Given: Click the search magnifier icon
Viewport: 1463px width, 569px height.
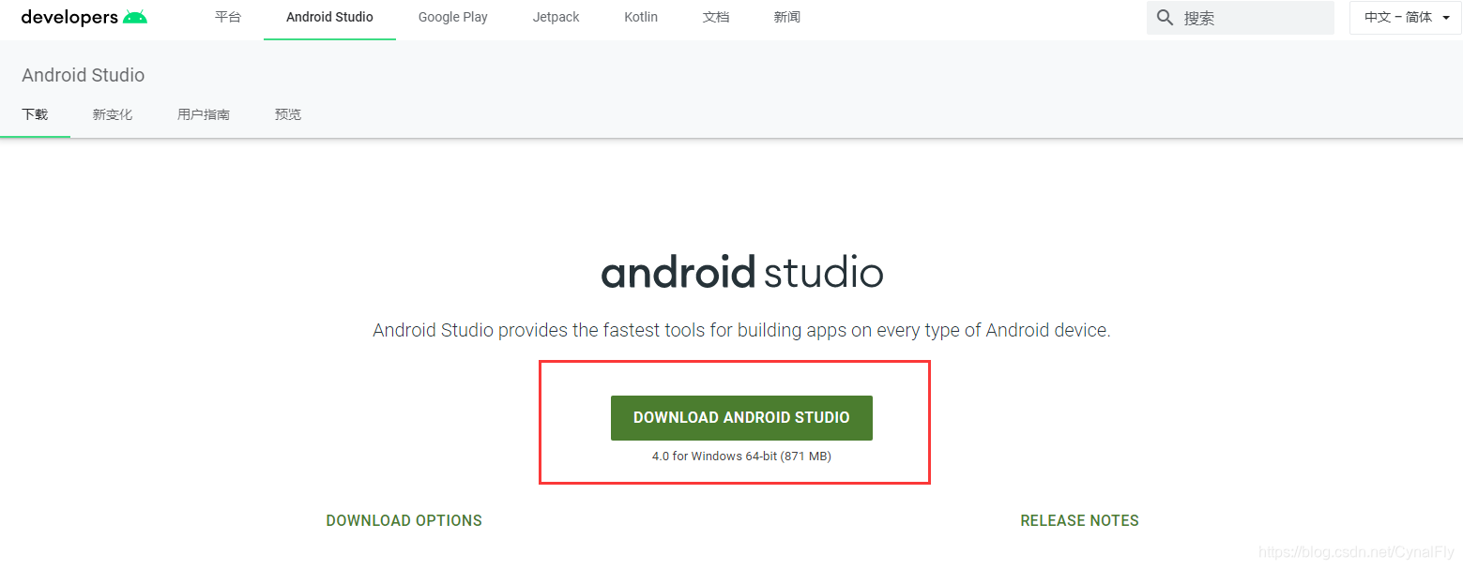Looking at the screenshot, I should point(1165,18).
